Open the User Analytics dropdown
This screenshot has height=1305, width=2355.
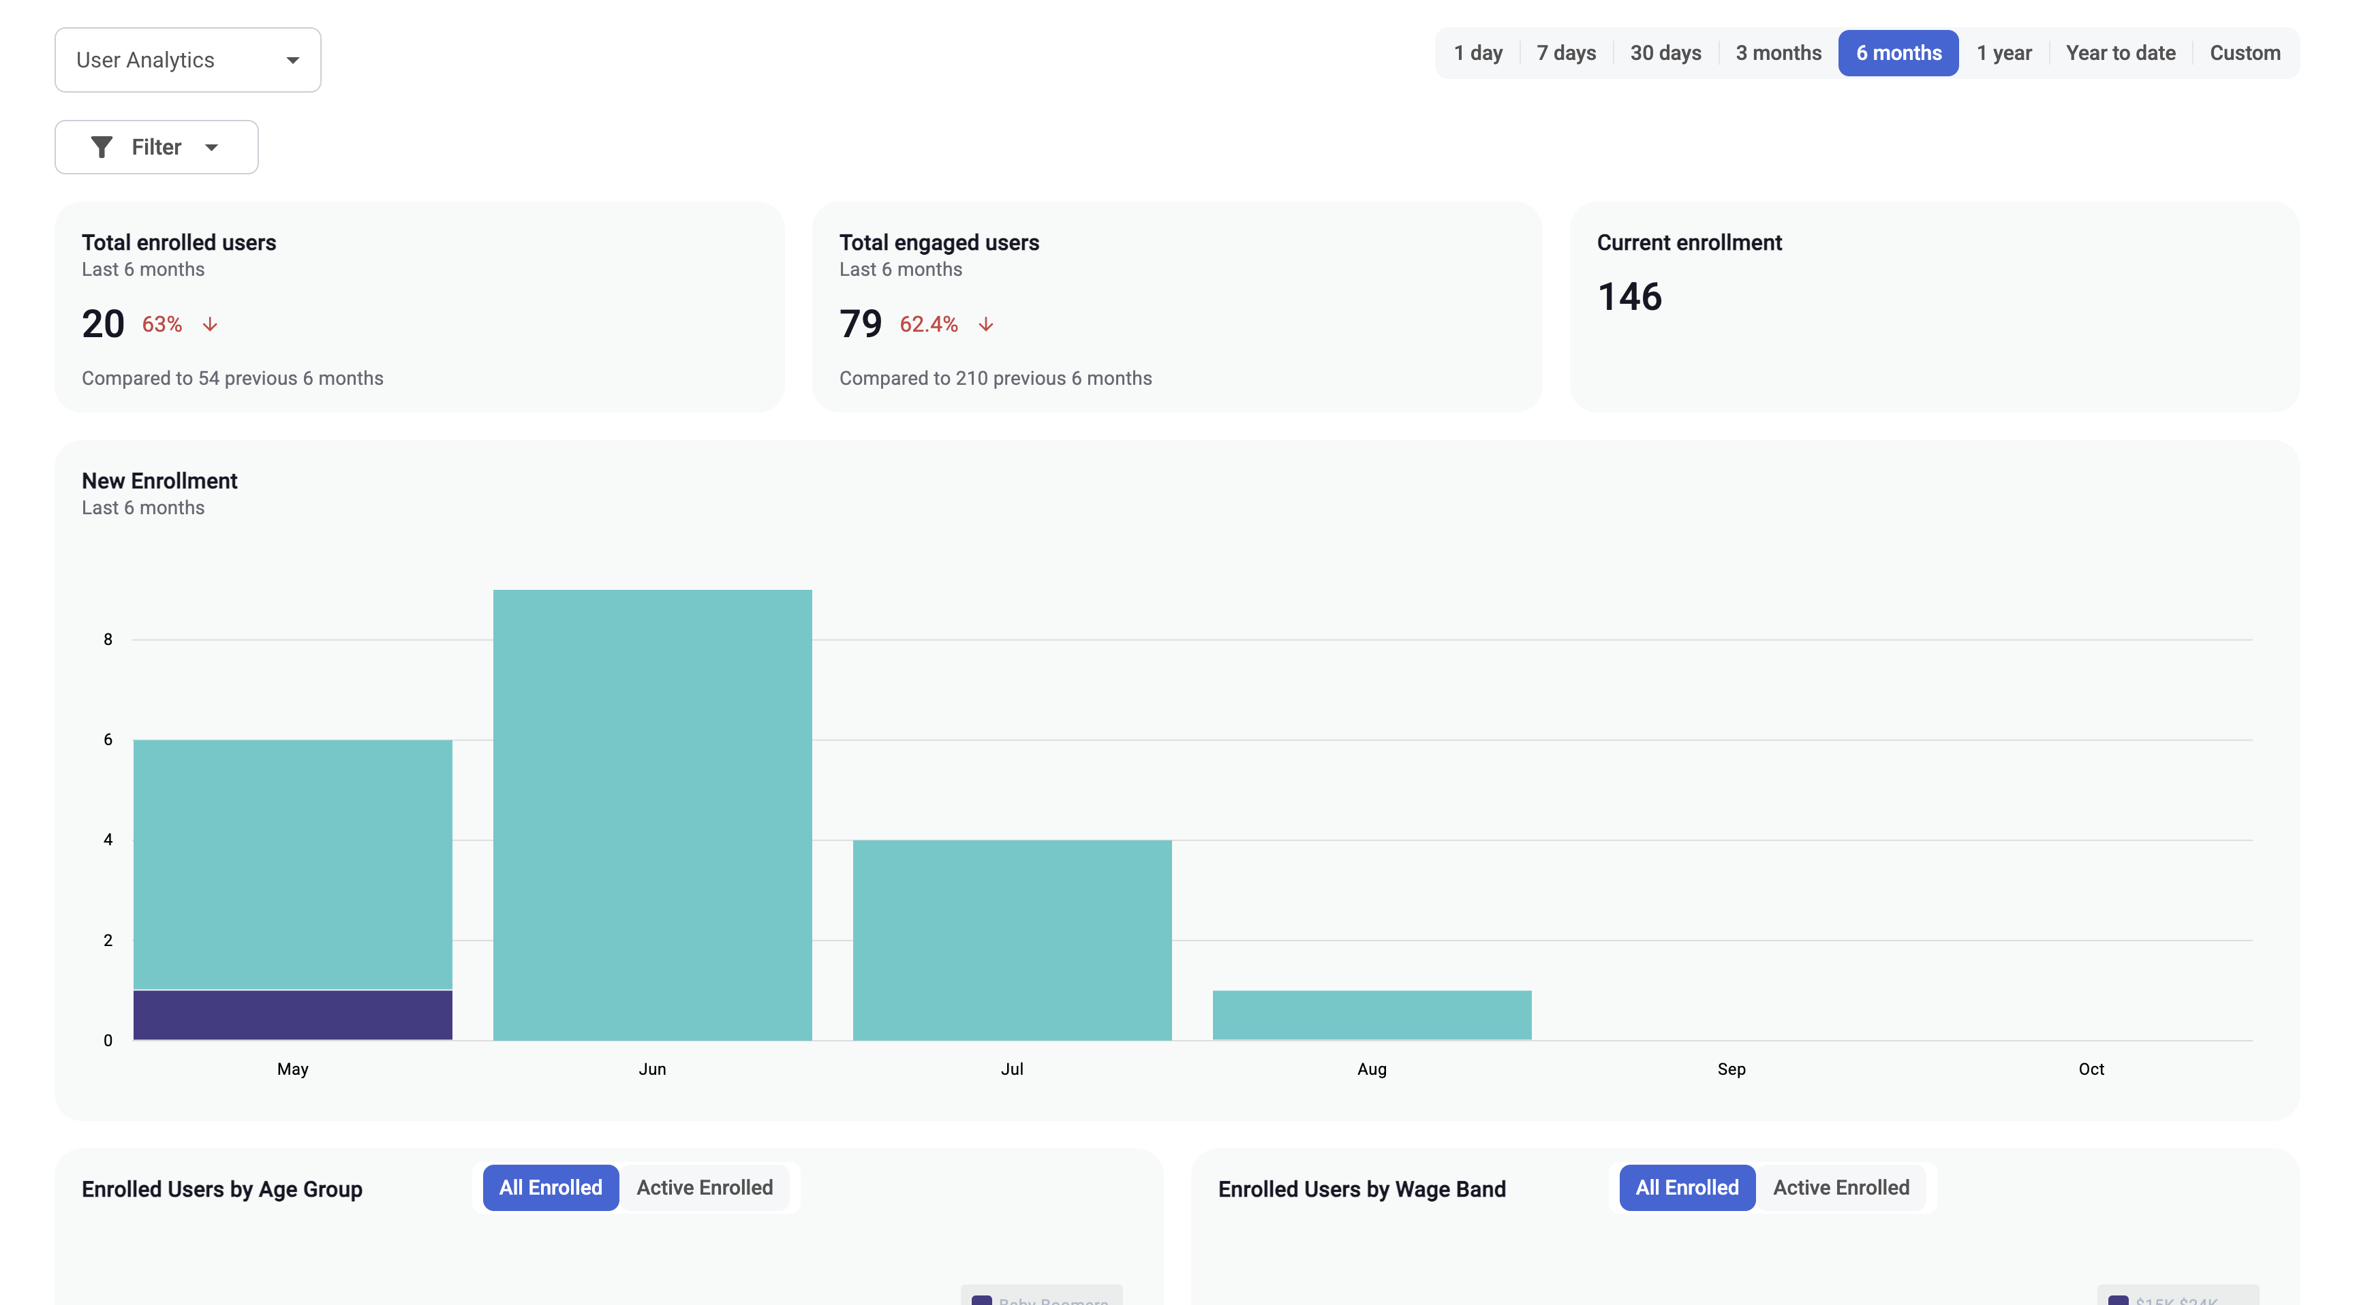187,61
